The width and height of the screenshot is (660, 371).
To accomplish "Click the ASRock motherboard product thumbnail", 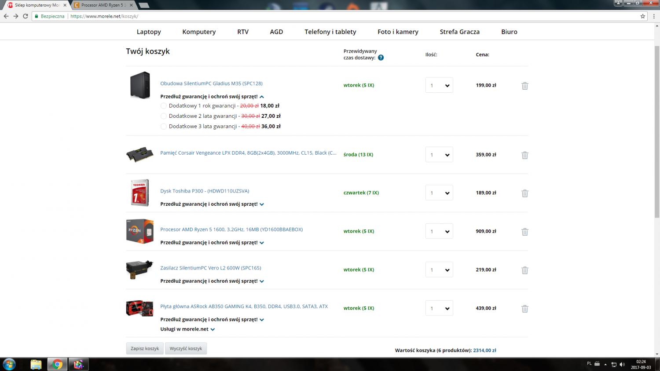I will point(139,308).
